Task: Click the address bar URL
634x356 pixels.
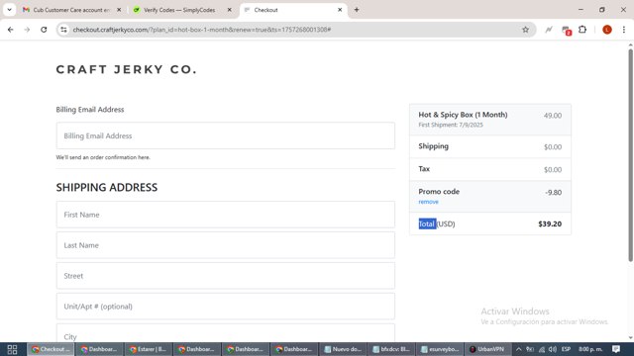Action: (x=202, y=30)
